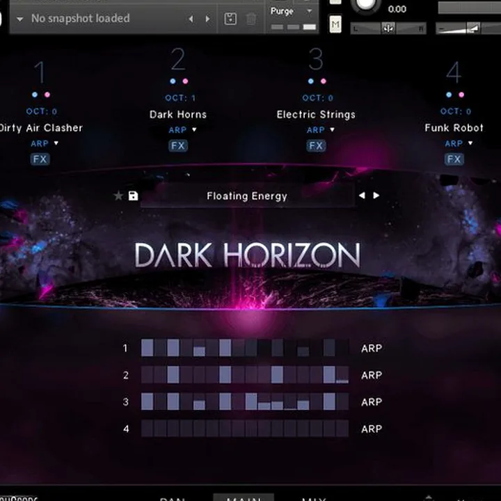Toggle blue dot of layer 3
This screenshot has height=501, width=501.
pos(311,81)
